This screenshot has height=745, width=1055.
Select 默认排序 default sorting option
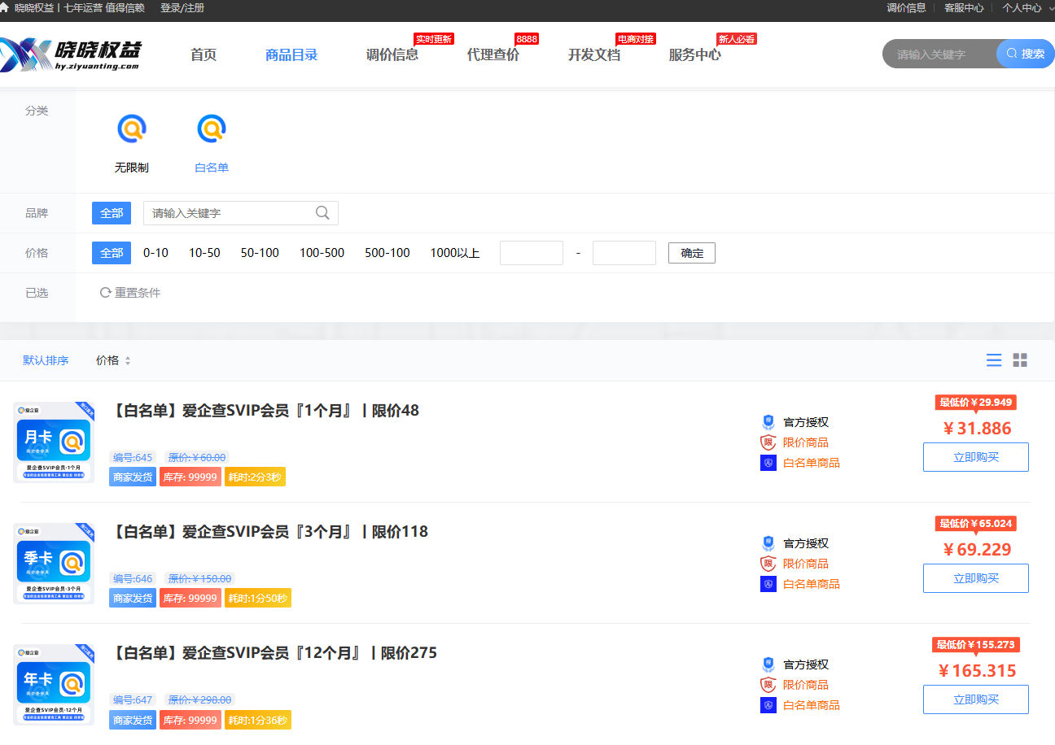click(46, 360)
